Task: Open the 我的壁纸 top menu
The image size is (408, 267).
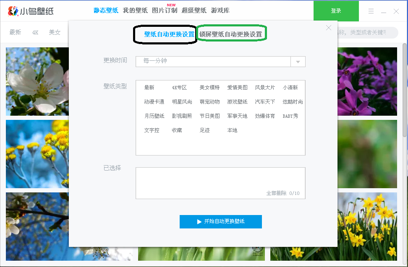Action: pyautogui.click(x=135, y=10)
